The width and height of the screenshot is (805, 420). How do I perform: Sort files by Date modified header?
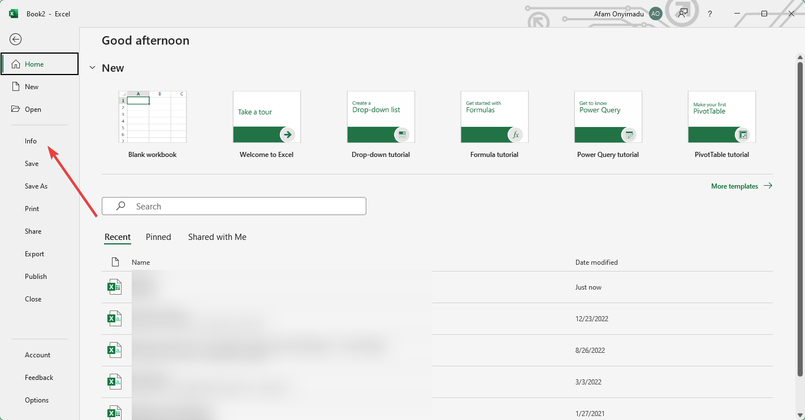596,262
